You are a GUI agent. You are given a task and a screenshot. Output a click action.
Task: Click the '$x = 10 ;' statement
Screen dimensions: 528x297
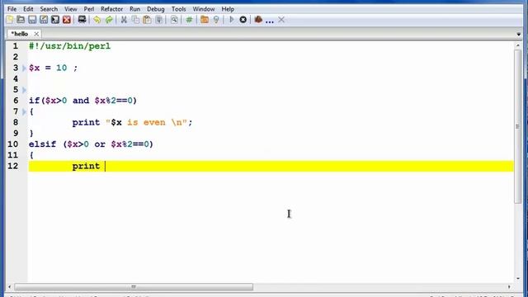[53, 68]
